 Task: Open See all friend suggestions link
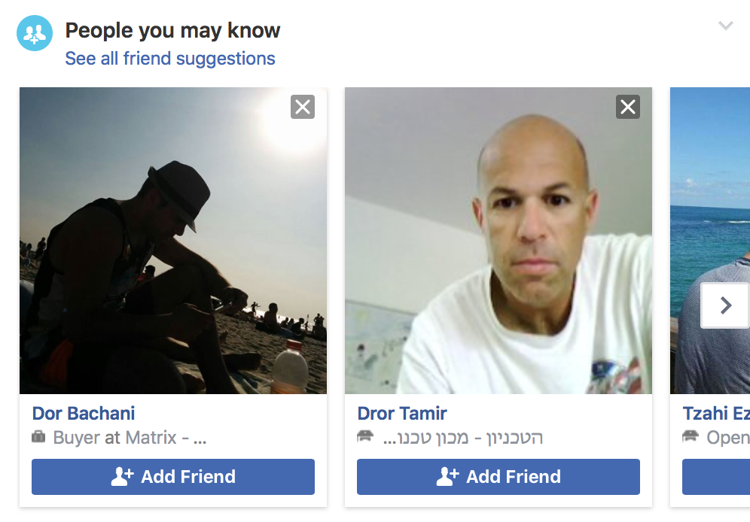click(169, 58)
